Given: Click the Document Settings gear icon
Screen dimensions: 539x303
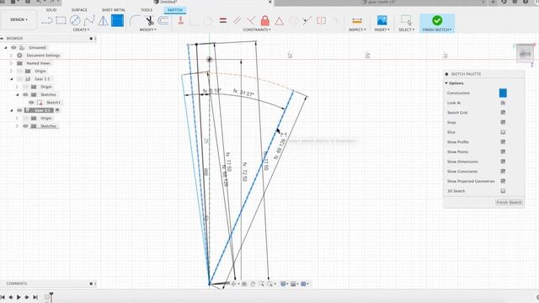Looking at the screenshot, I should point(19,56).
